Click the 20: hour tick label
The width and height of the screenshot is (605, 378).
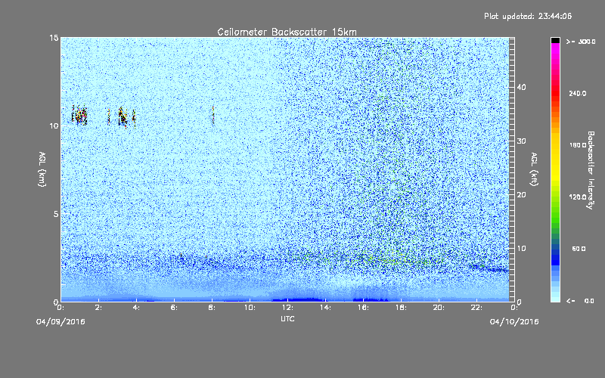[x=439, y=308]
